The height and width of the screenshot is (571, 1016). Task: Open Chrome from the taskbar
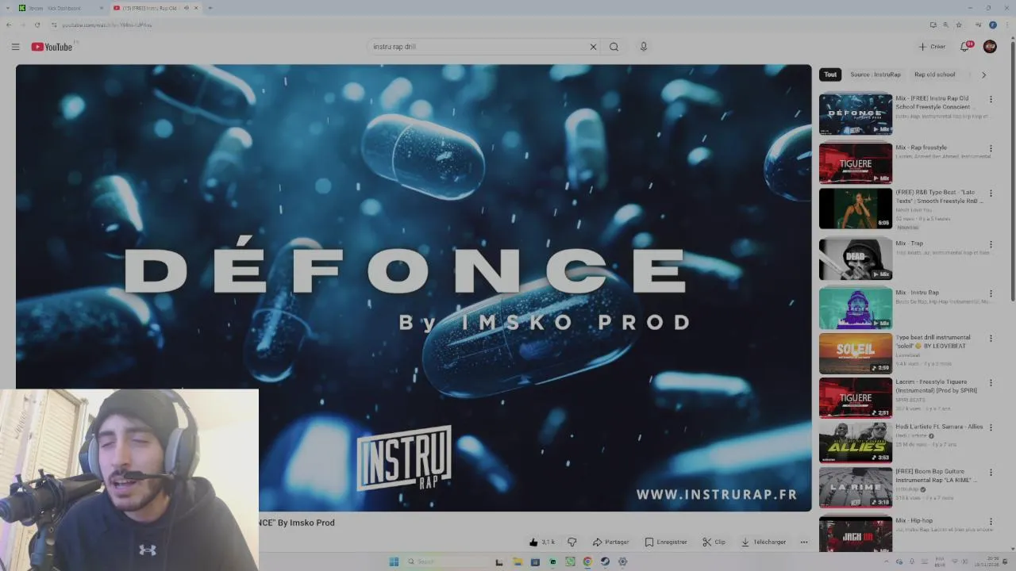point(587,561)
